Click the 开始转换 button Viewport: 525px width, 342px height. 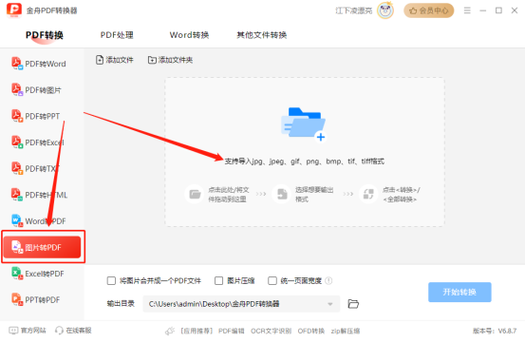tap(459, 292)
